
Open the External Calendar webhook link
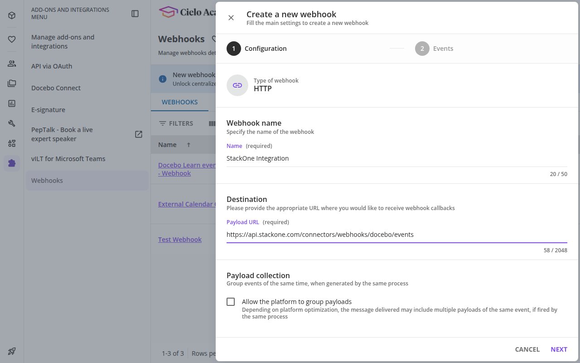click(x=187, y=204)
